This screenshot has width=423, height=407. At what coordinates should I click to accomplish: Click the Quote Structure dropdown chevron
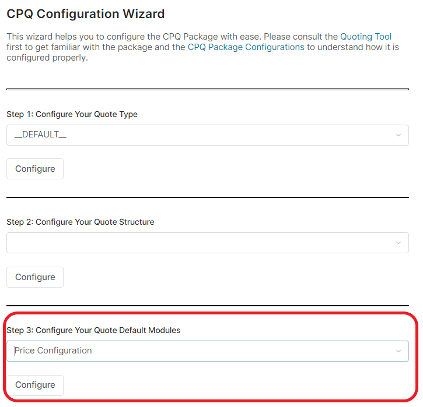pyautogui.click(x=398, y=243)
